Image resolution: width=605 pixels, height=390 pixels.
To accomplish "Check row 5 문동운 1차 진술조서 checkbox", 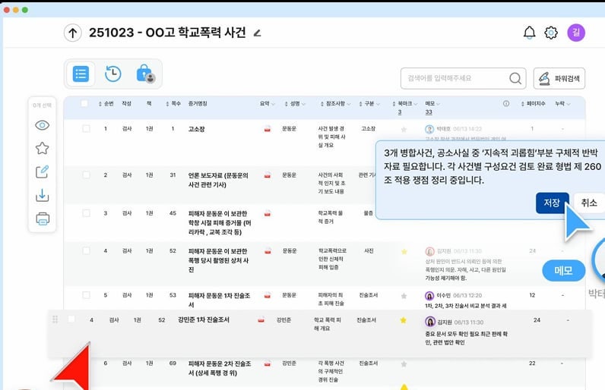I will [x=87, y=295].
